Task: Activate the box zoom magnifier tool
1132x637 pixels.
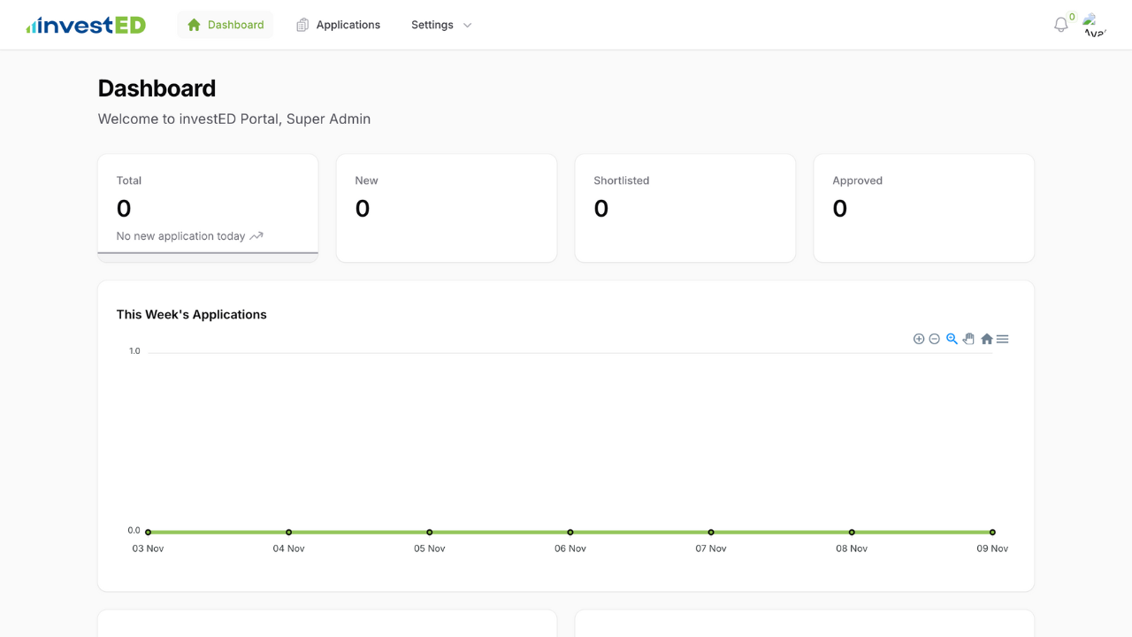Action: tap(952, 339)
